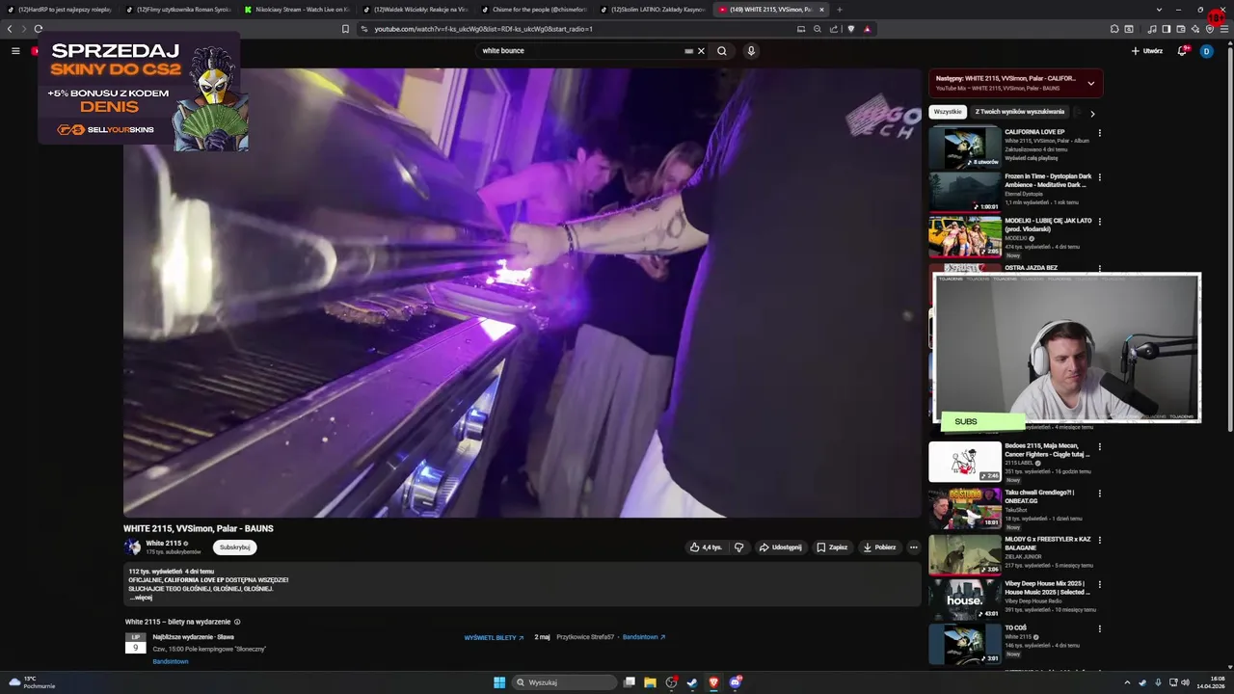This screenshot has width=1234, height=694.
Task: Select the Z Twoich wyników wyszukiwania chip
Action: tap(1019, 112)
